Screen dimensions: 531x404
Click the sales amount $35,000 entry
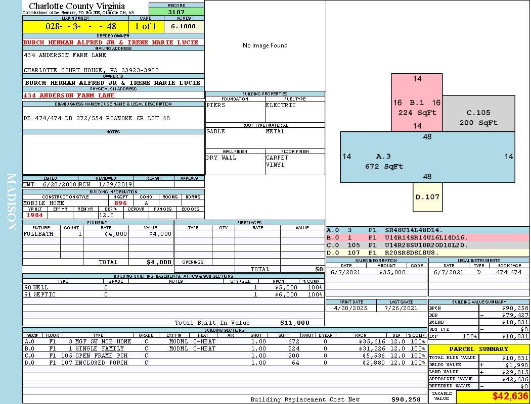[x=392, y=272]
